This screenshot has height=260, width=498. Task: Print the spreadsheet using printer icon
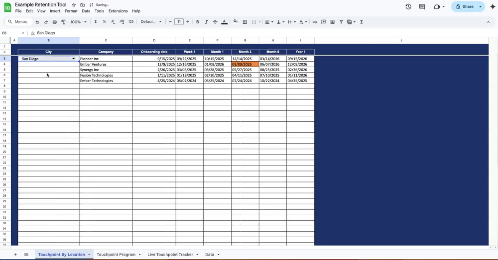(55, 22)
